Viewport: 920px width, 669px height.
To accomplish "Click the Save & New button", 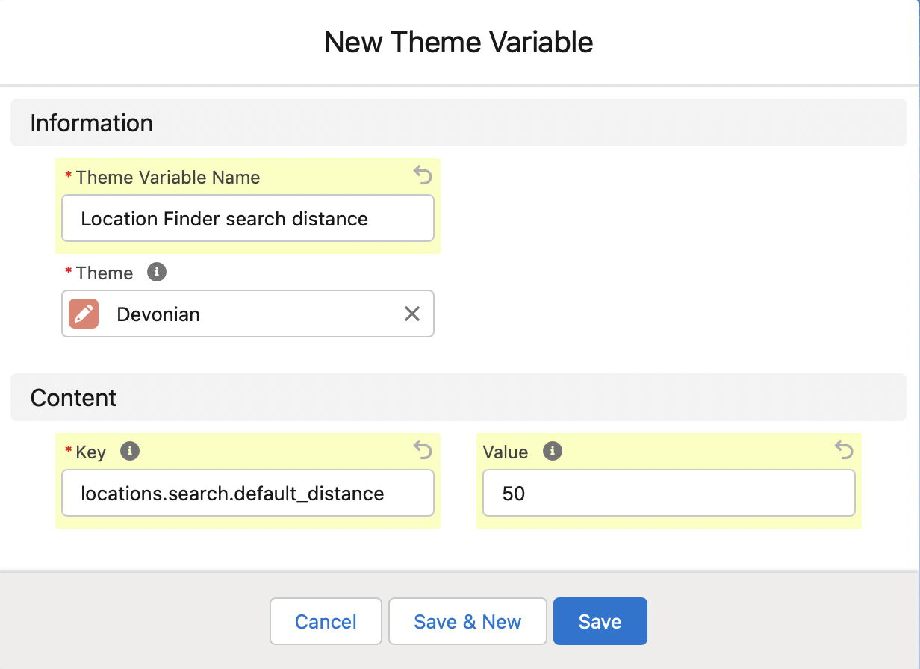I will pyautogui.click(x=467, y=621).
